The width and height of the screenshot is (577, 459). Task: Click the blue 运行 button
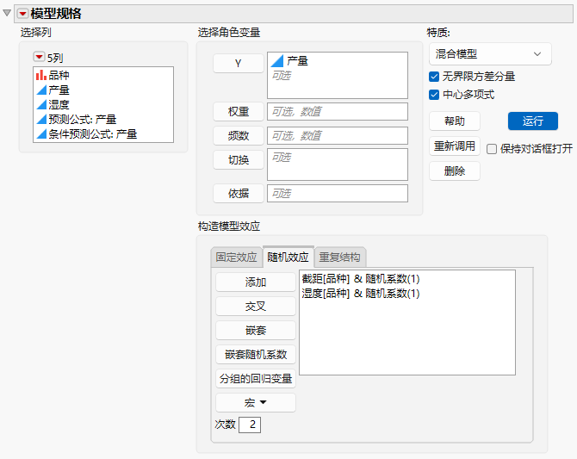pos(533,121)
